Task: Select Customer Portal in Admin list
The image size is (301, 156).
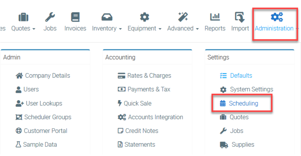Action: (45, 131)
